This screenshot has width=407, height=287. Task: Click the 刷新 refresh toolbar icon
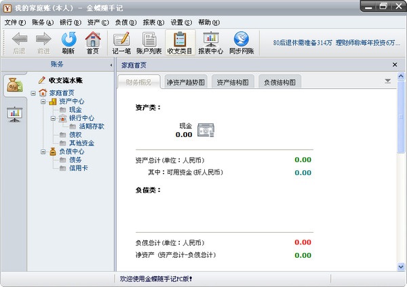point(69,42)
